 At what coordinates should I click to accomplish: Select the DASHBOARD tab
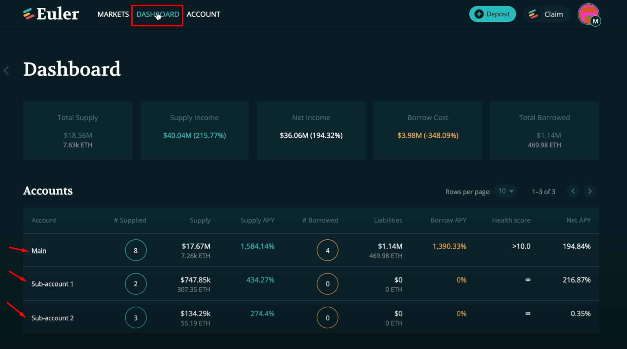pos(158,14)
